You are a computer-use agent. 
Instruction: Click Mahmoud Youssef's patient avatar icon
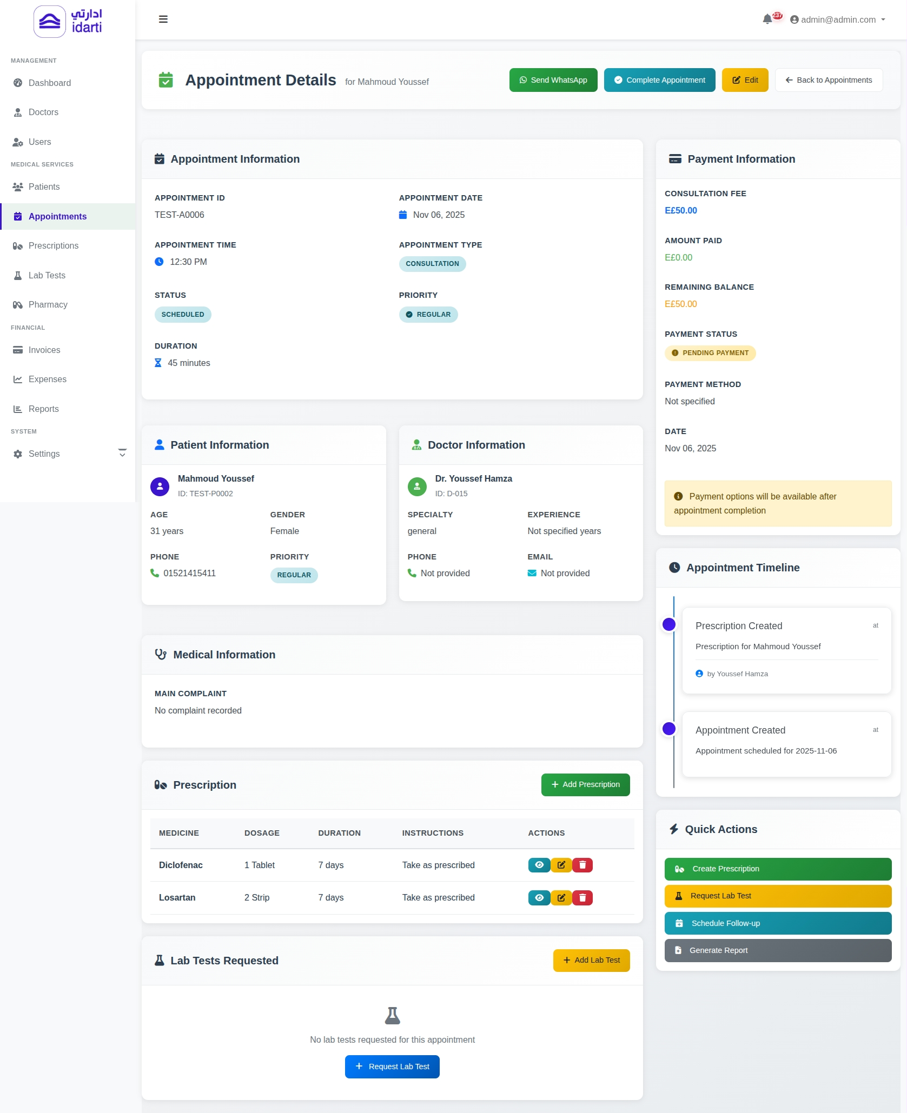[x=160, y=486]
